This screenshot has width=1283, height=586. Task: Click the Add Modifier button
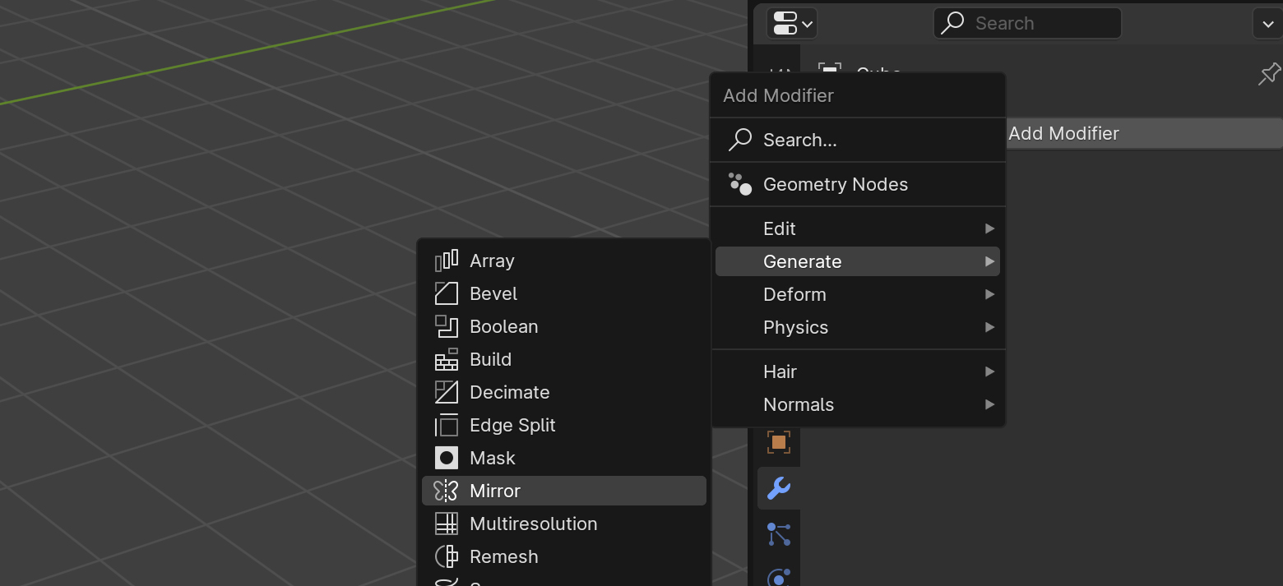(x=1144, y=133)
